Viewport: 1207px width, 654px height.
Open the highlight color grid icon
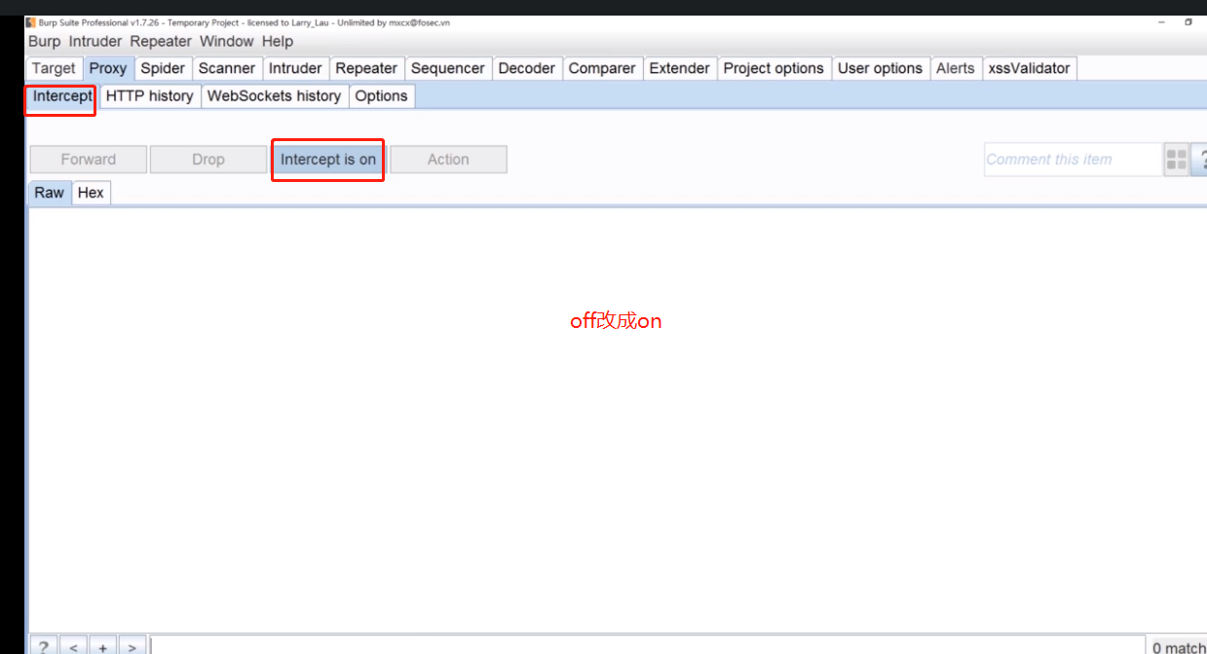(x=1176, y=160)
